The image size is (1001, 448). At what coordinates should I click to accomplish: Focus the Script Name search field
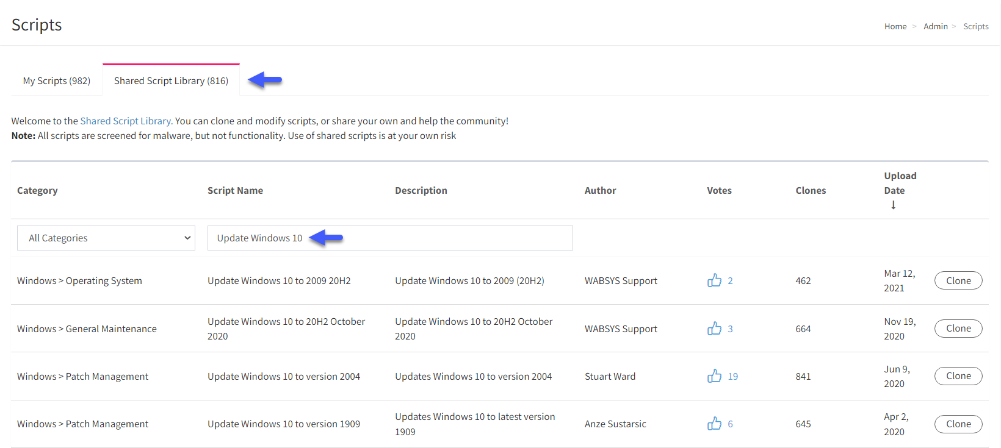(390, 238)
